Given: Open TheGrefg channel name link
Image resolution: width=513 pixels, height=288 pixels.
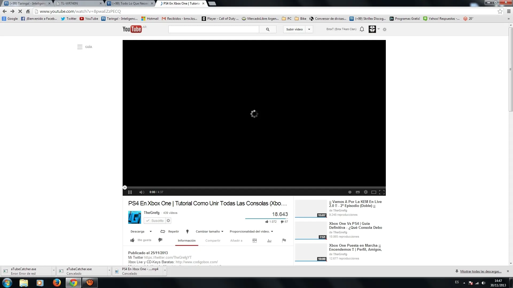Looking at the screenshot, I should 151,213.
